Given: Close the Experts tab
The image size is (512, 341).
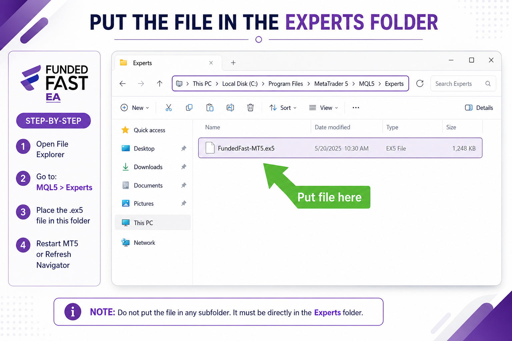Looking at the screenshot, I should click(x=211, y=63).
